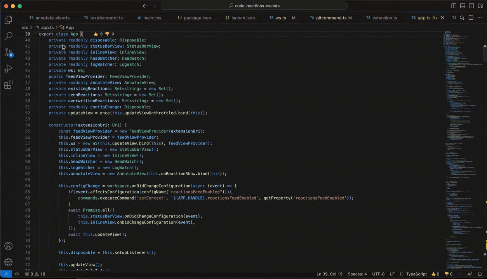The height and width of the screenshot is (279, 487).
Task: Click the constructor keyword on line 54
Action: 62,125
